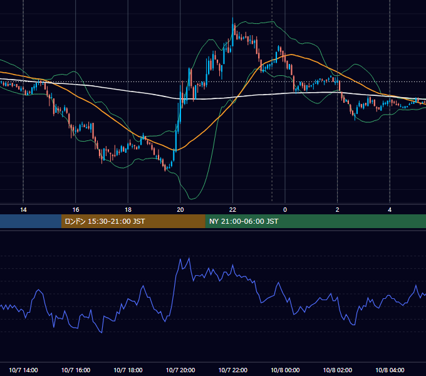This screenshot has height=376, width=426.
Task: Click the 16 hour axis label
Action: [76, 210]
